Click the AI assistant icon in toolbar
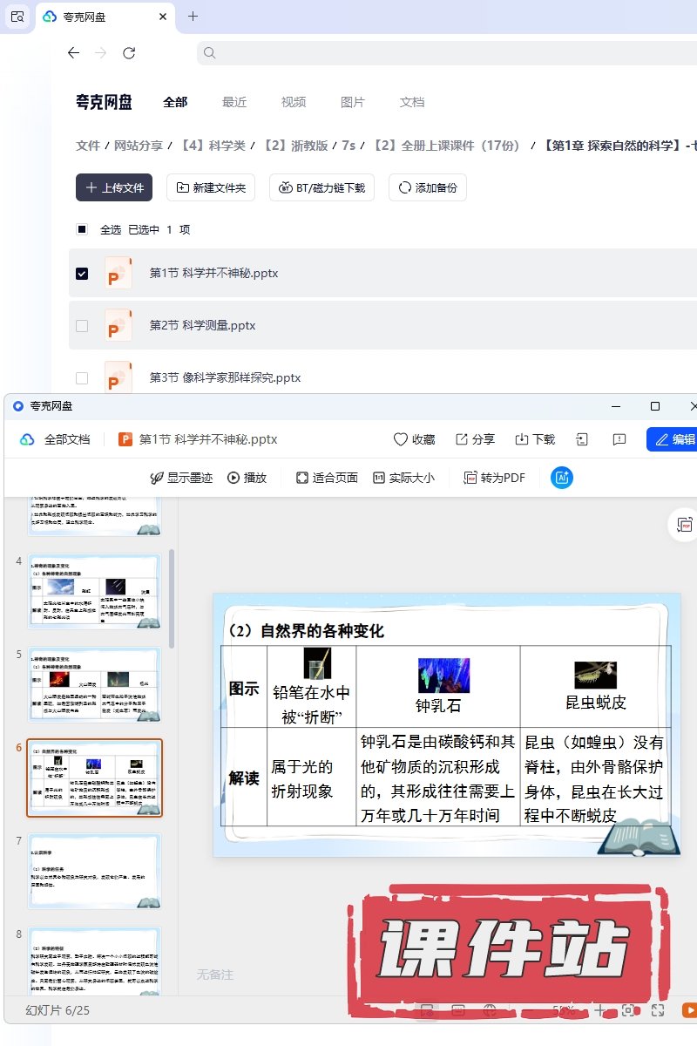 (x=562, y=478)
